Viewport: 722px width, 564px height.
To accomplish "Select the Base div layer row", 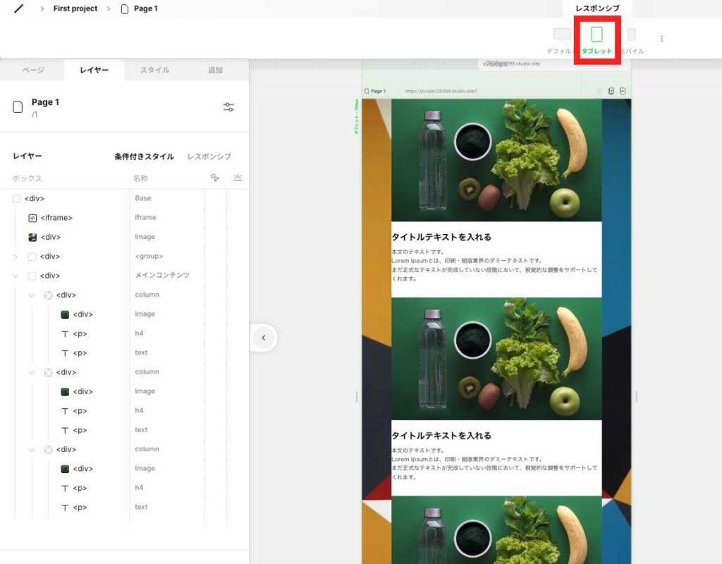I will 124,198.
